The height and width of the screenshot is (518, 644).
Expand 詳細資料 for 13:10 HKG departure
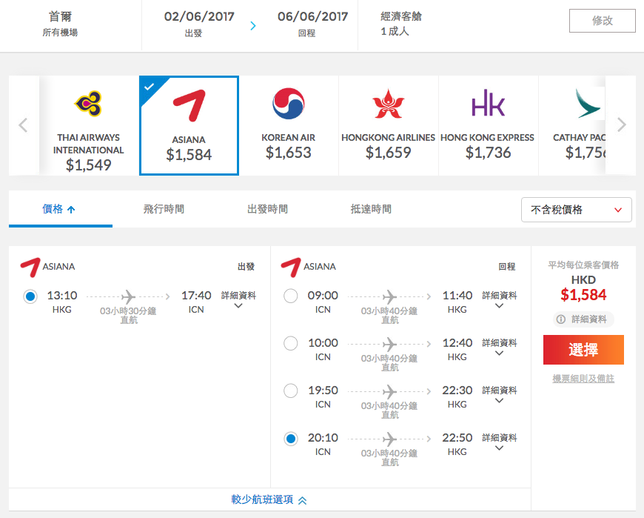click(x=238, y=299)
